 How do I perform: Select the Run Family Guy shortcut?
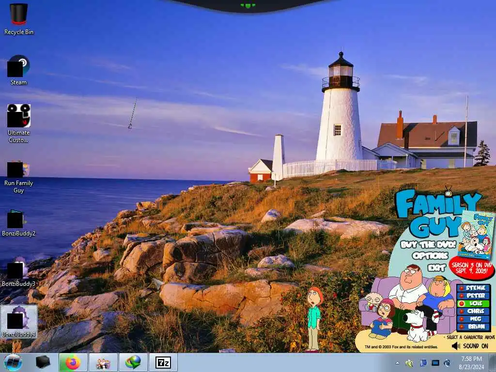[19, 177]
